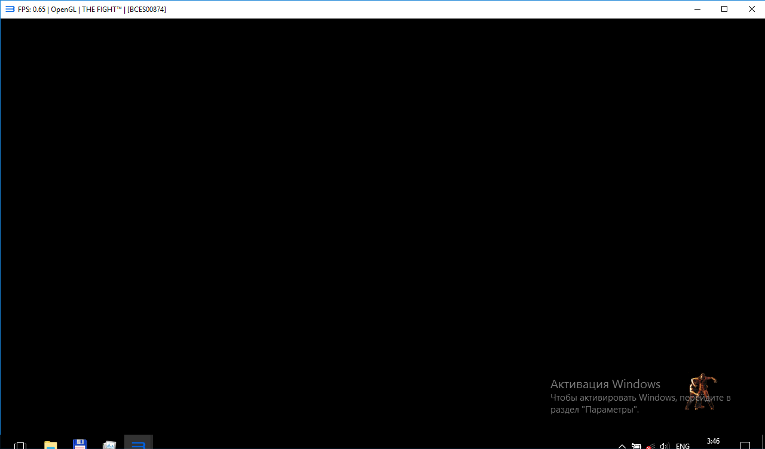Open the clock showing 3:46
This screenshot has height=449, width=765.
click(713, 442)
